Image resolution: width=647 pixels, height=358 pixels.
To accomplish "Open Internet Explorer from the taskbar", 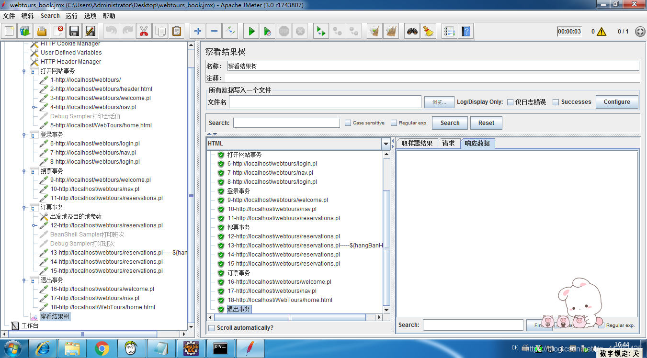I will point(43,348).
